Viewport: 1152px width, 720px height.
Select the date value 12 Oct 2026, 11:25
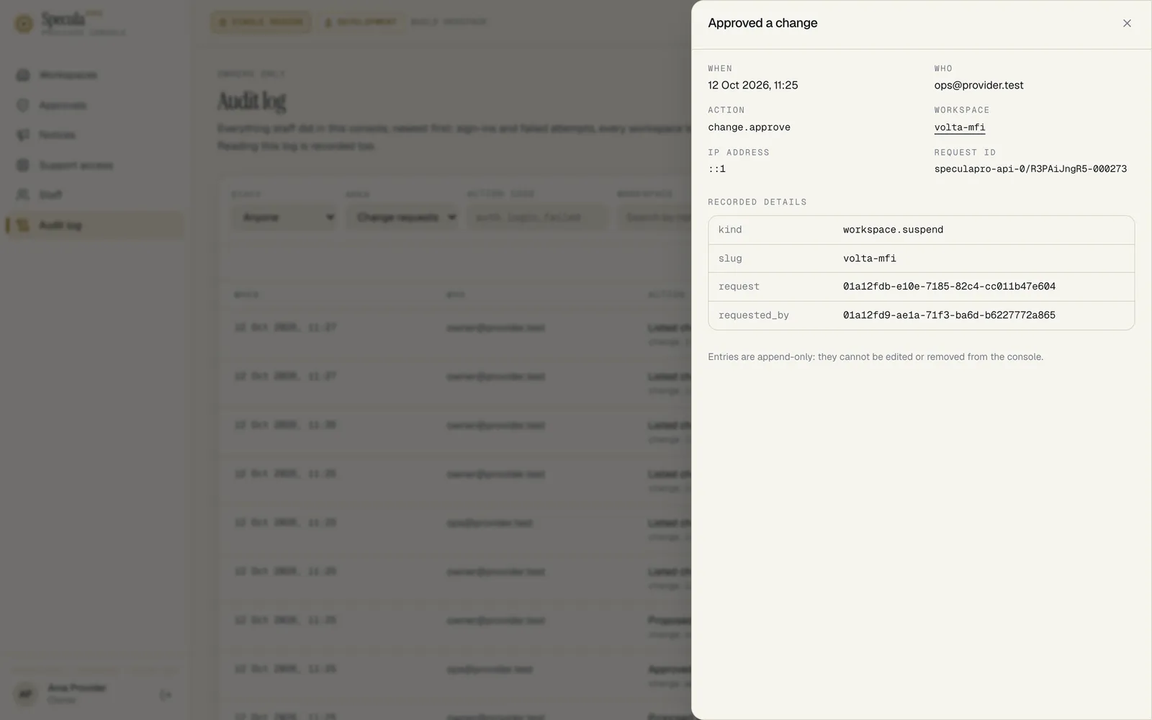(752, 85)
